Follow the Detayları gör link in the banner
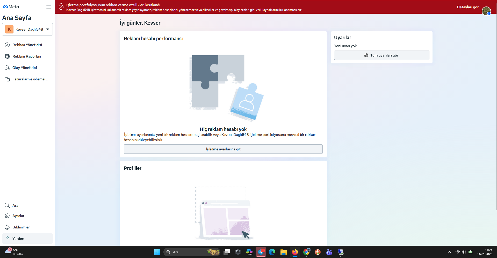This screenshot has height=258, width=497. point(468,7)
